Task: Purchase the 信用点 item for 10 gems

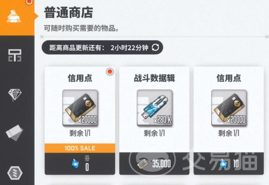Action: [229, 164]
